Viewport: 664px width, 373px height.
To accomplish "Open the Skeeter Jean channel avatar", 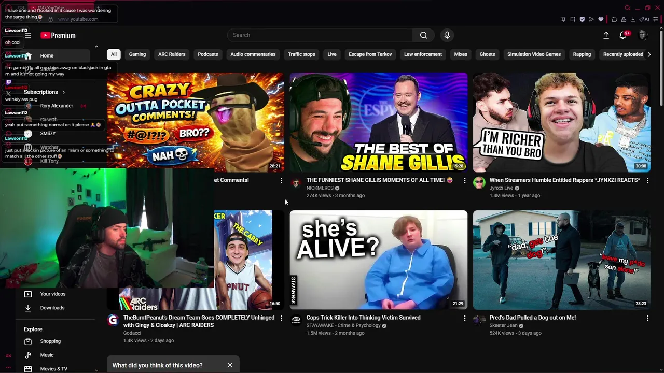I will coord(479,320).
